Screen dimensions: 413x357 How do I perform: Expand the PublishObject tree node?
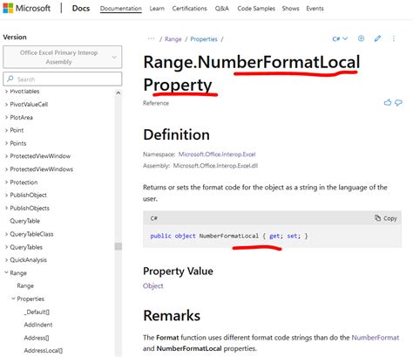(6, 196)
